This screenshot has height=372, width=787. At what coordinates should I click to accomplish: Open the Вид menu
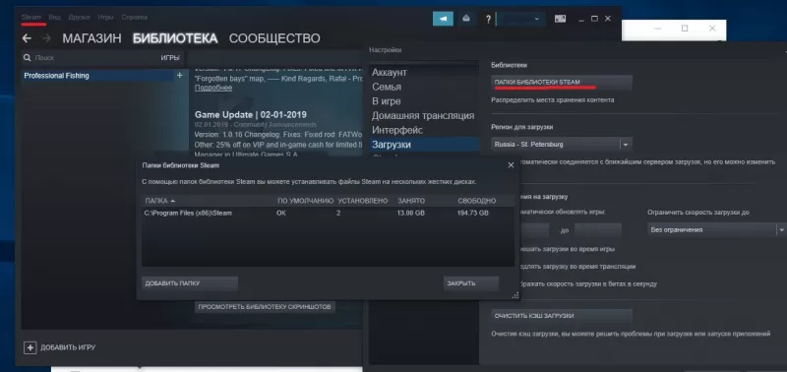coord(55,17)
